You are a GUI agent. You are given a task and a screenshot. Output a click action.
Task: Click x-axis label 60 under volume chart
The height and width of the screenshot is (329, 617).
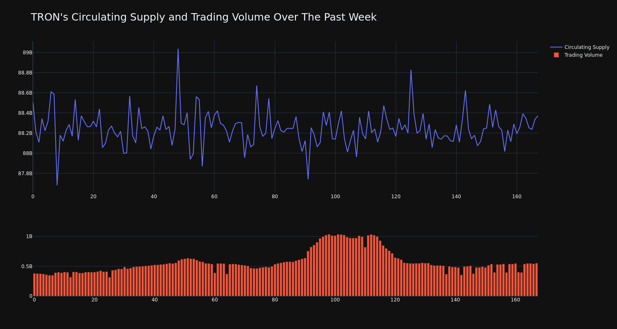[215, 300]
